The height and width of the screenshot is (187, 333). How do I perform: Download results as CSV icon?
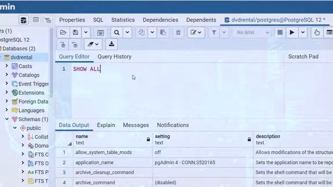point(111,45)
